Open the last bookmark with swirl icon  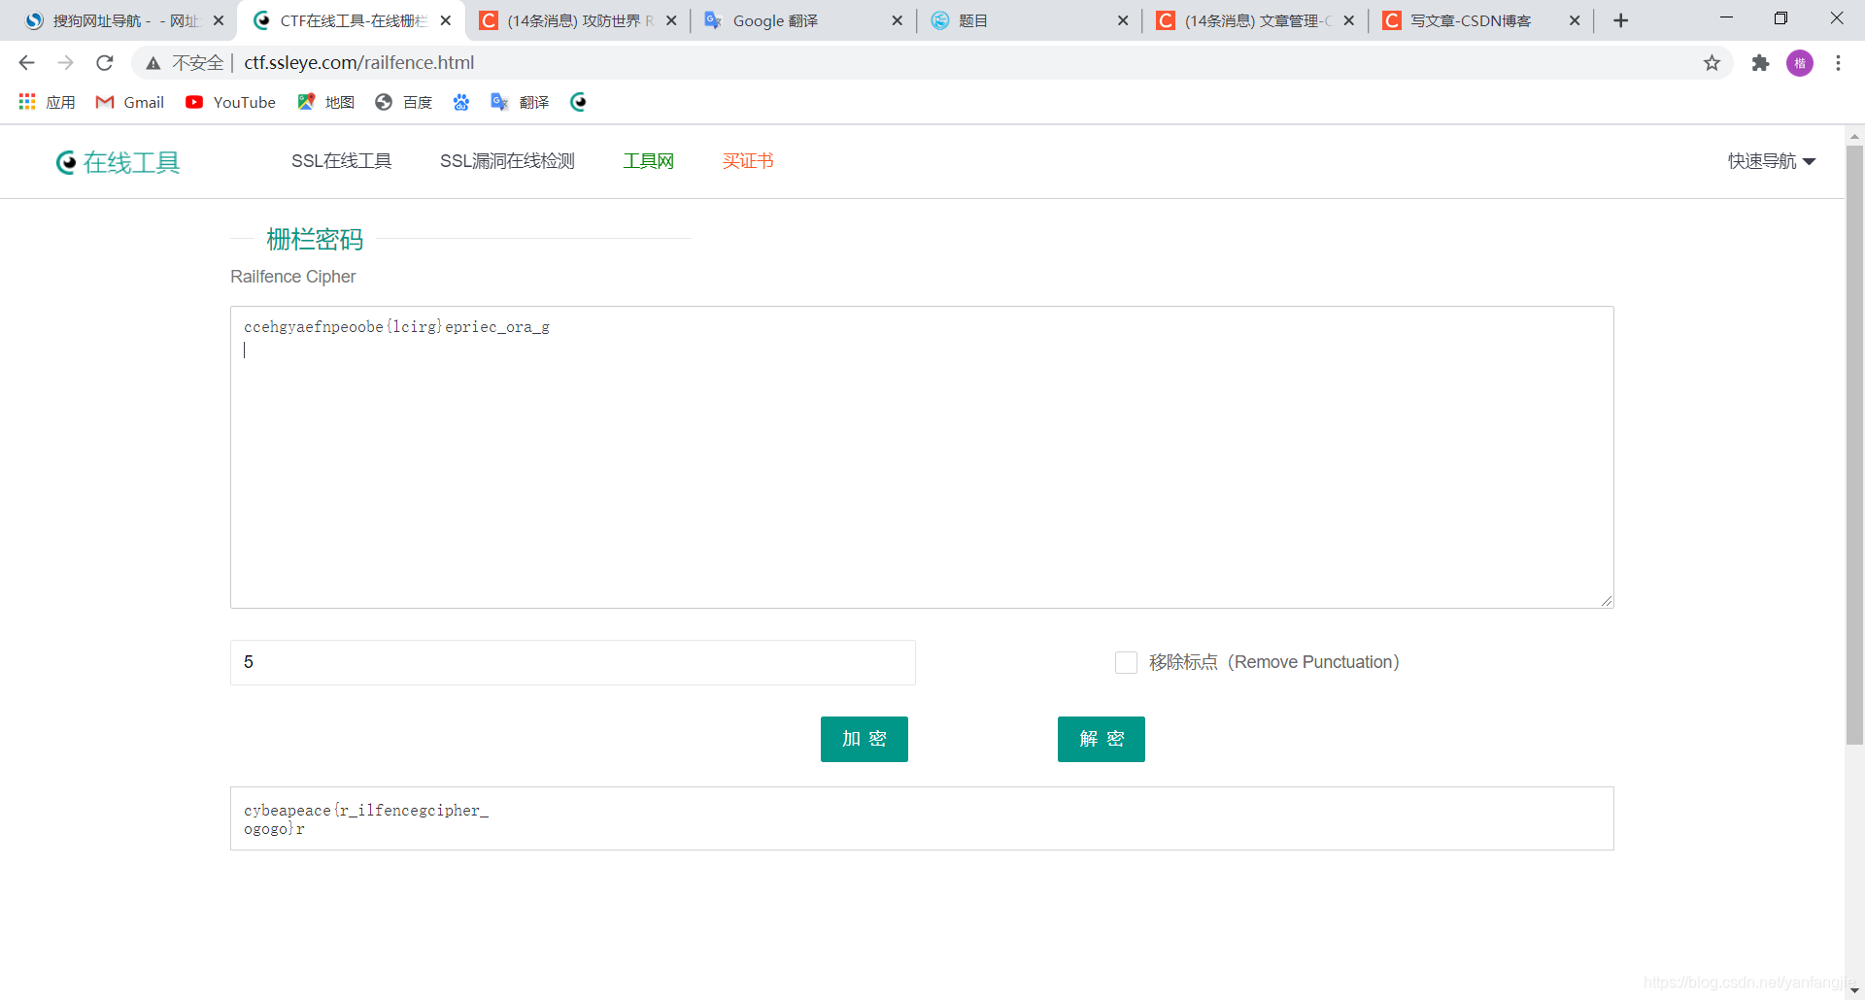click(579, 102)
